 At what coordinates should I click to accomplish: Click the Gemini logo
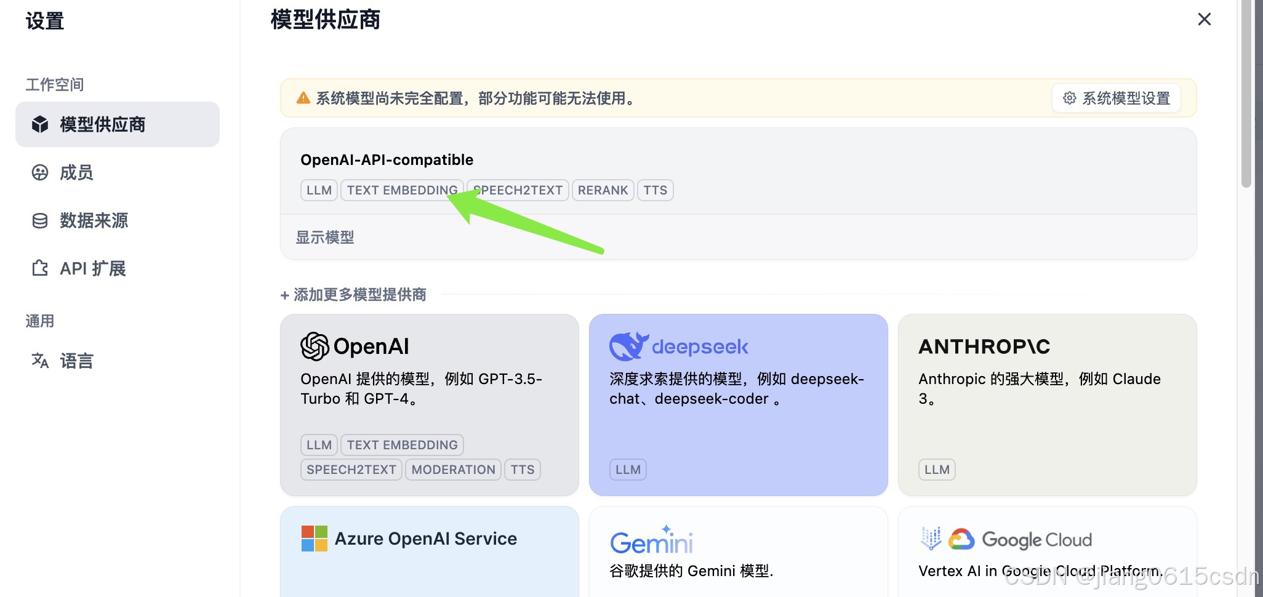(652, 540)
